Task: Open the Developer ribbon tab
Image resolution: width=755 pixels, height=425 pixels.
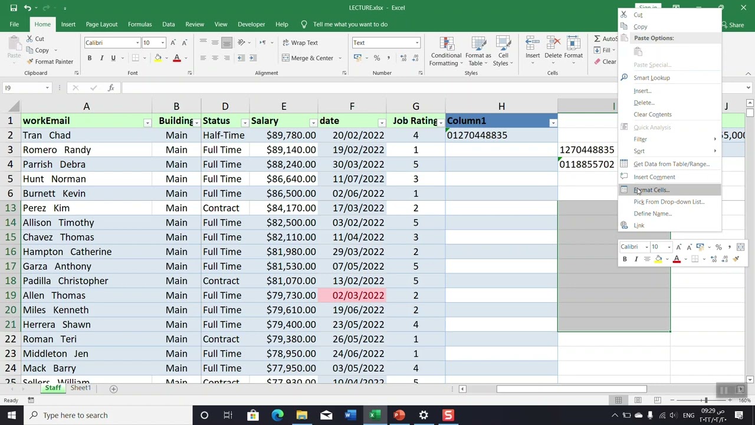Action: (251, 24)
